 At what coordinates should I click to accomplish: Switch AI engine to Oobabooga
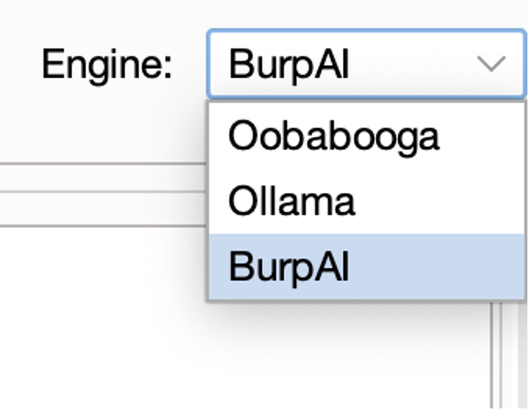coord(333,136)
